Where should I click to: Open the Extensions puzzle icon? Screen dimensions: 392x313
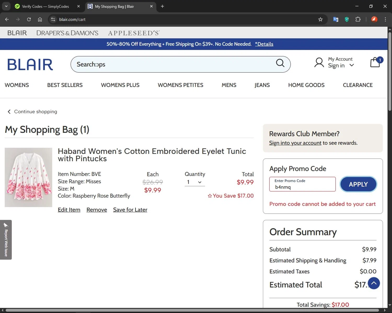[x=358, y=19]
